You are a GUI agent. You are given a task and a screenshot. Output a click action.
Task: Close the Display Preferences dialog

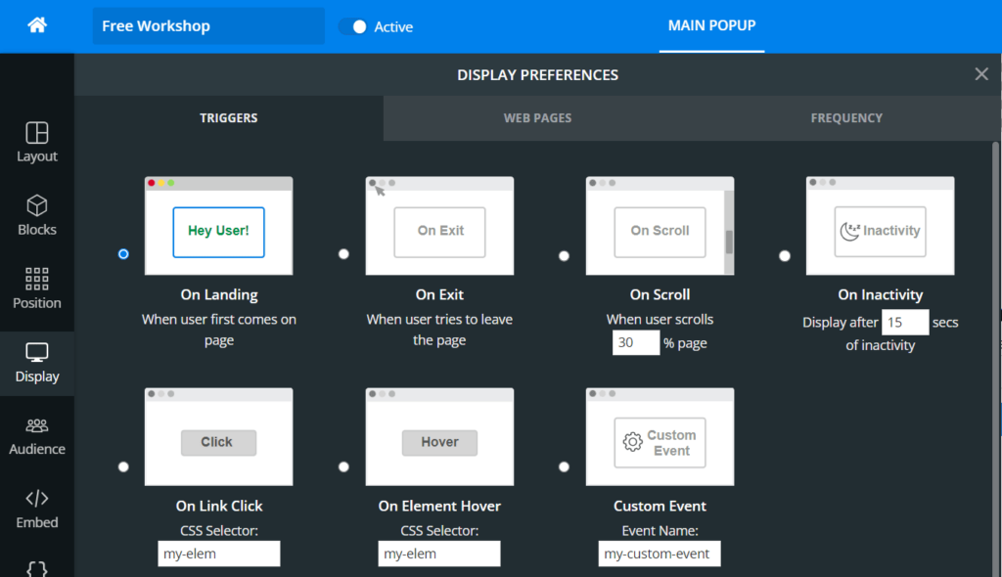click(x=981, y=73)
